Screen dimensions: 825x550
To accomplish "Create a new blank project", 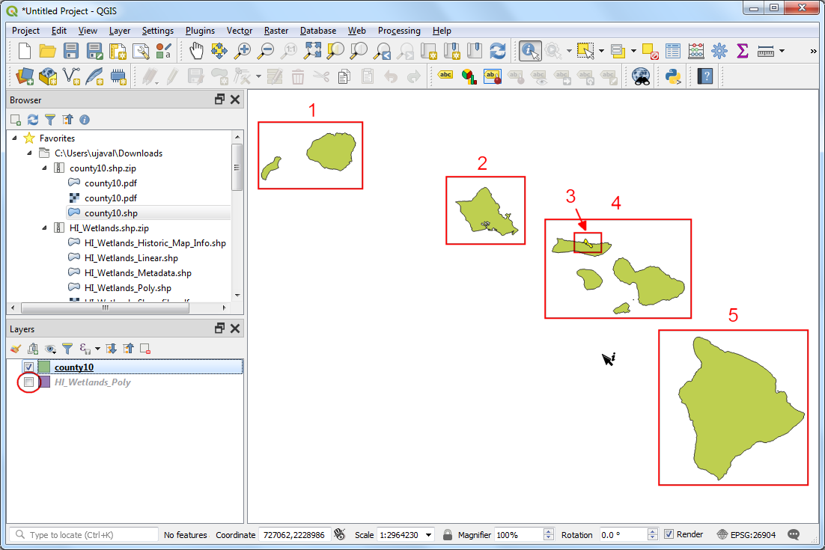I will tap(25, 51).
